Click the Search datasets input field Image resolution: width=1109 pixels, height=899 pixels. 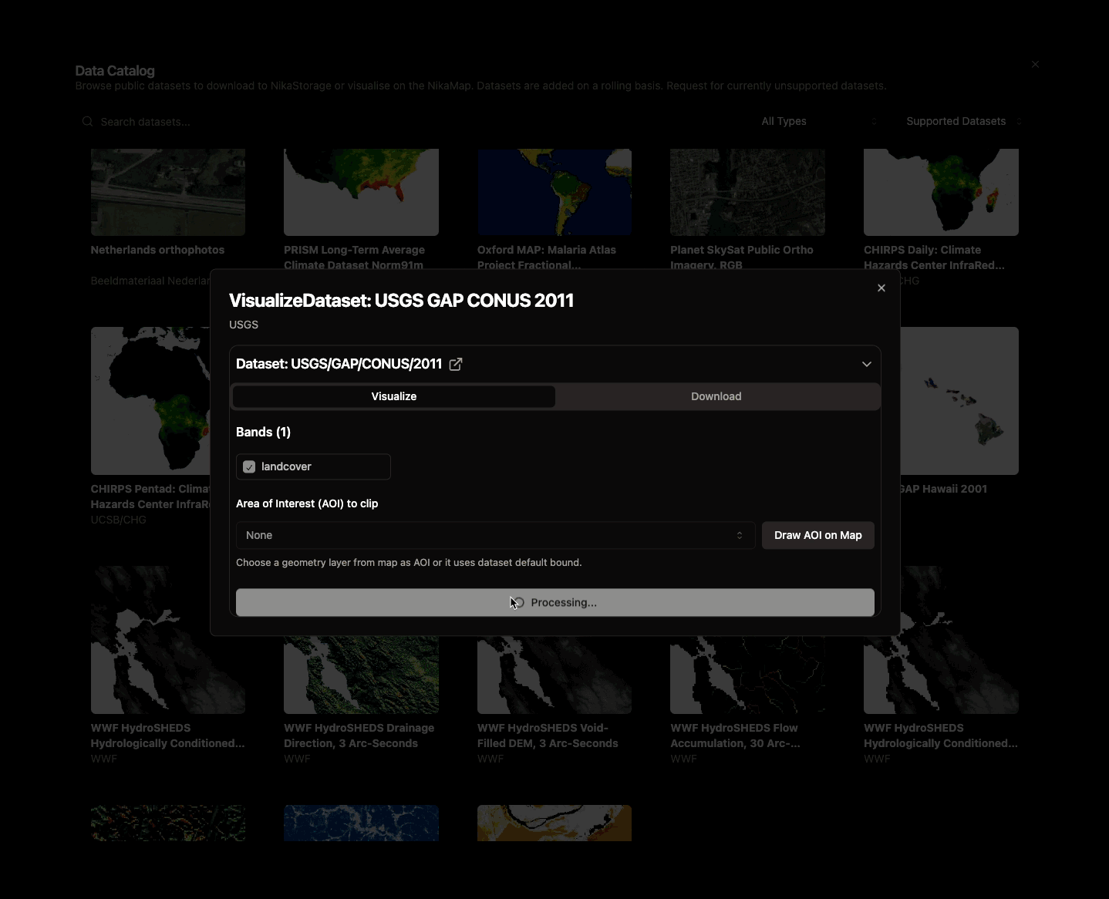(193, 121)
